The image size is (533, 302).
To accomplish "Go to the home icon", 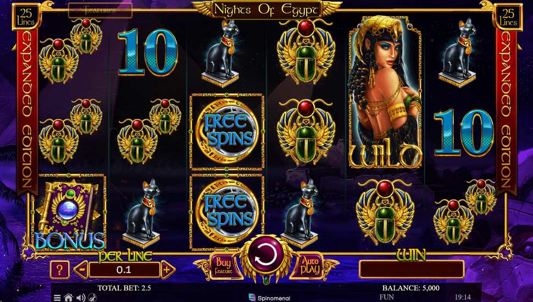I will (x=68, y=298).
